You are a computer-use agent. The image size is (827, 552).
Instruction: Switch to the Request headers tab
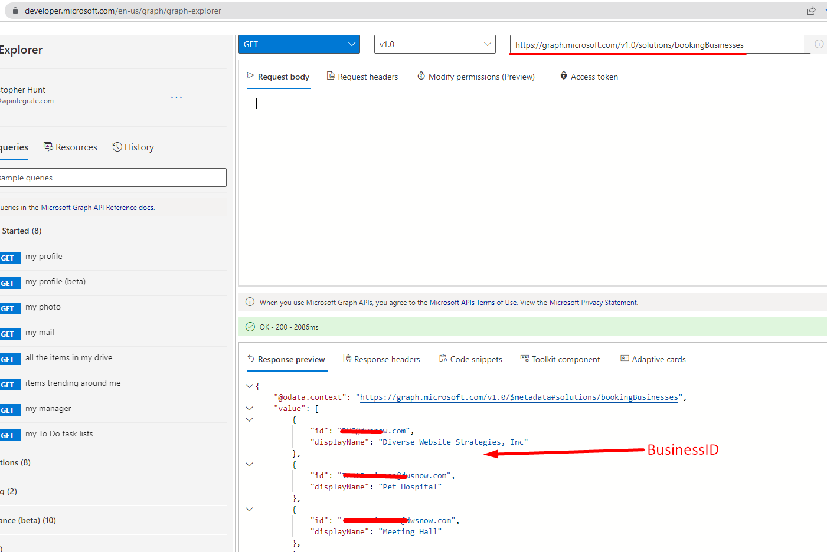(362, 77)
